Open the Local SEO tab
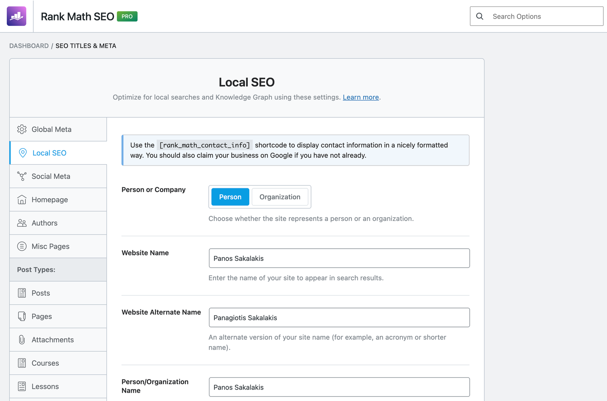This screenshot has height=401, width=607. click(58, 153)
